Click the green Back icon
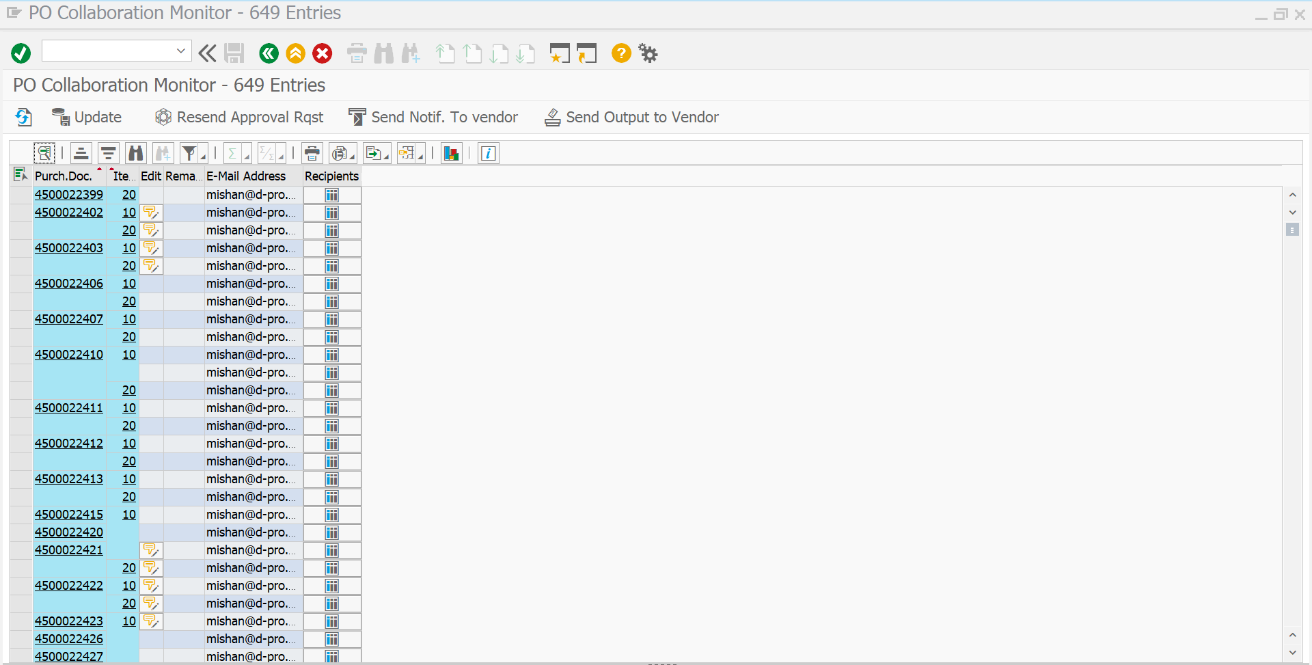The height and width of the screenshot is (665, 1312). 269,53
